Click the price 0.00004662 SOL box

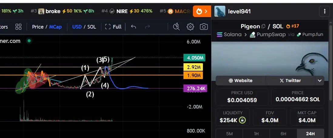298,97
